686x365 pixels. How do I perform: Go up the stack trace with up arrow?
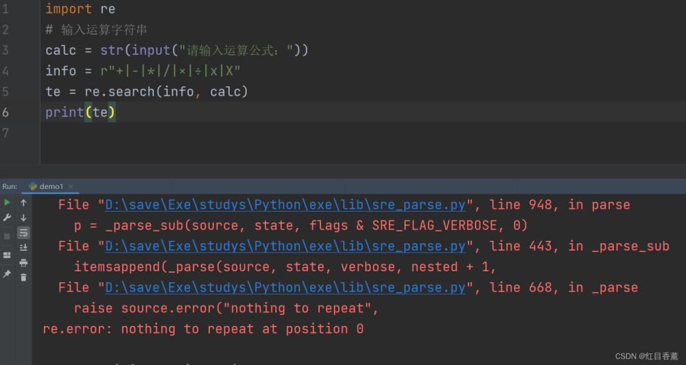23,203
